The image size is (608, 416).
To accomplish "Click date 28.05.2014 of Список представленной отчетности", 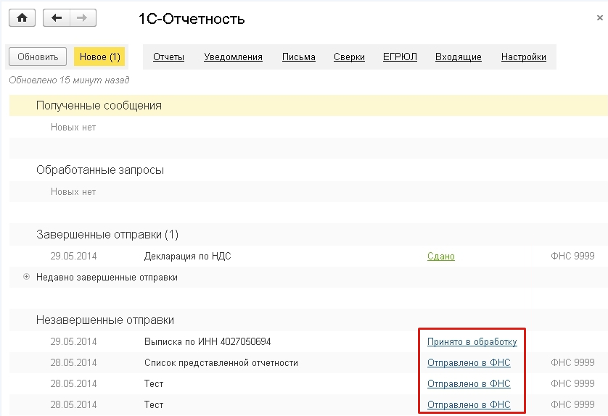I will (73, 362).
